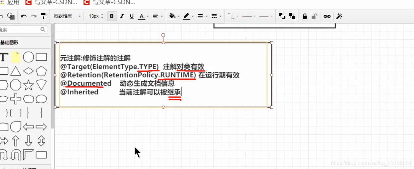Screen dimensions: 414x169
Task: Select the right arrow shape
Action: coord(41,127)
